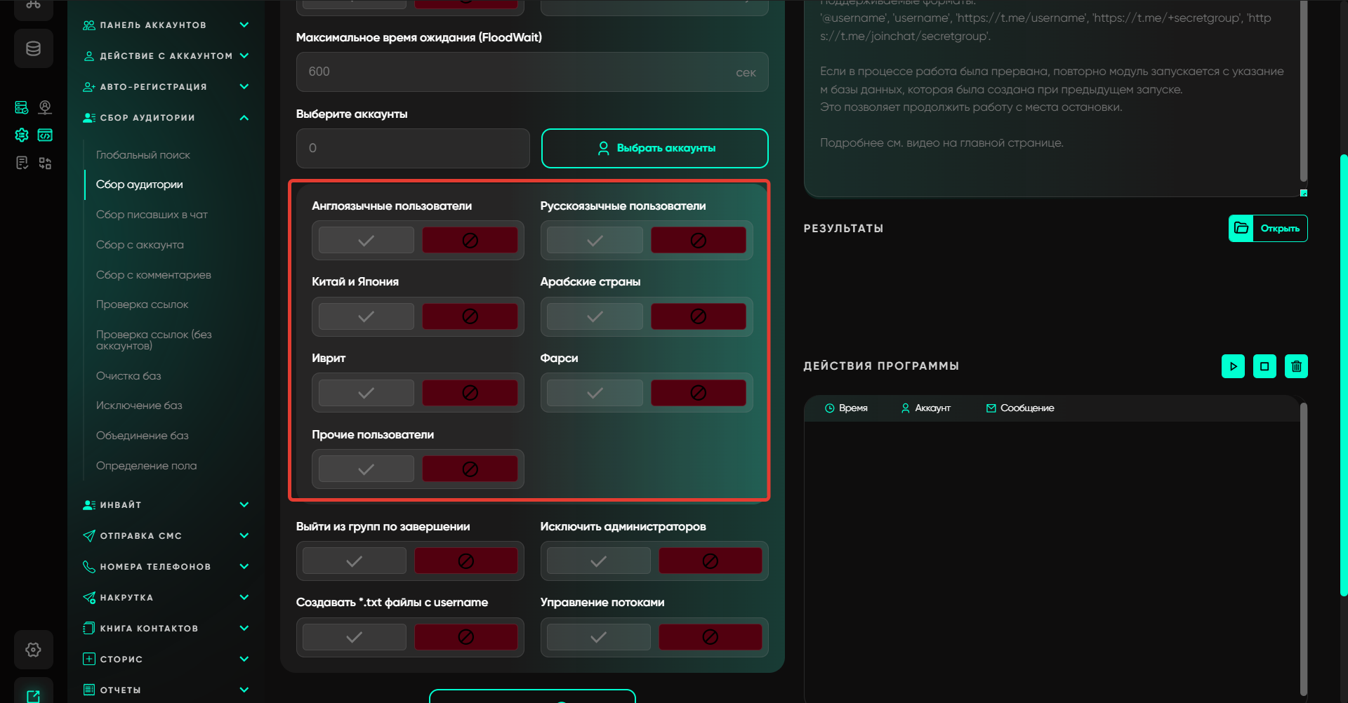Image resolution: width=1348 pixels, height=703 pixels.
Task: Click the Открыть results button
Action: pos(1268,228)
